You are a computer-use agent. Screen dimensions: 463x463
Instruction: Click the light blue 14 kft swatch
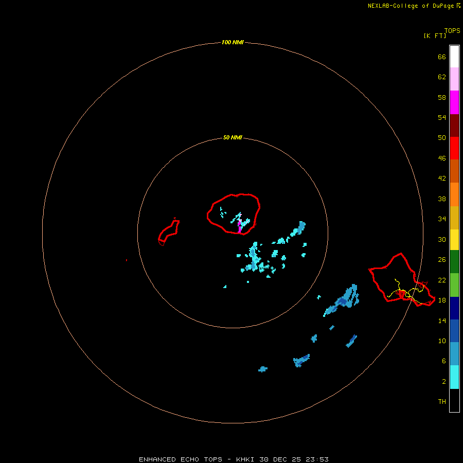pos(454,354)
